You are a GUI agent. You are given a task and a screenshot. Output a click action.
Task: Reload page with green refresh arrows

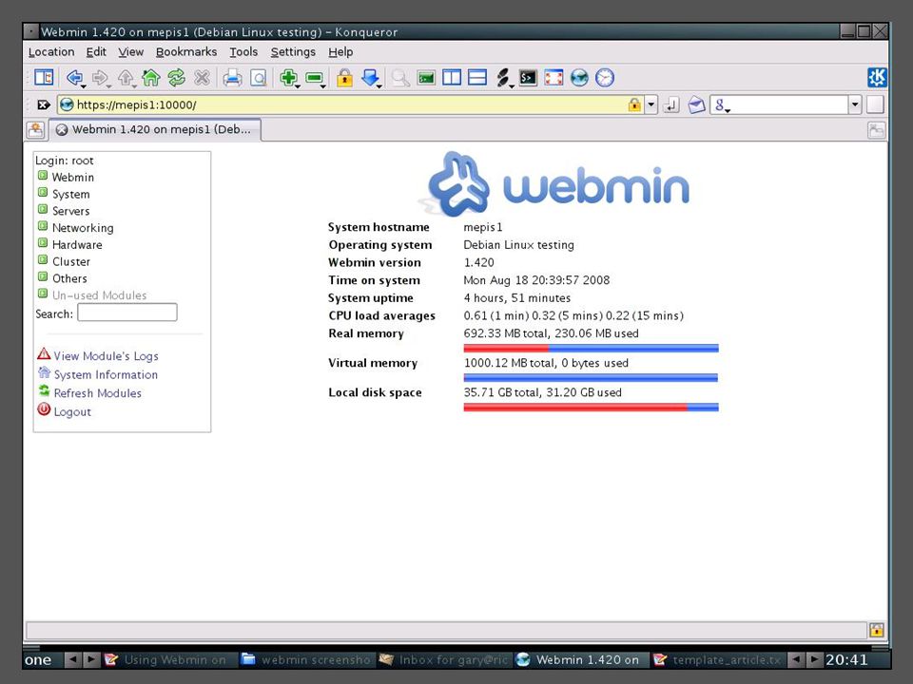point(177,77)
